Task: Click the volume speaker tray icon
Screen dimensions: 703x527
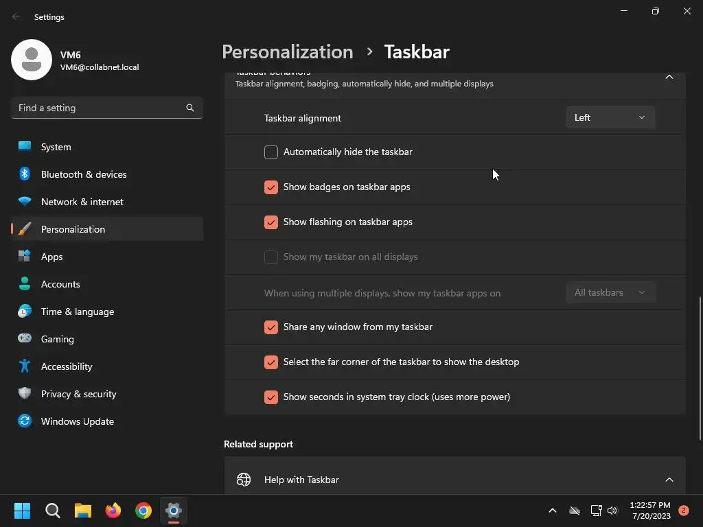Action: point(612,511)
